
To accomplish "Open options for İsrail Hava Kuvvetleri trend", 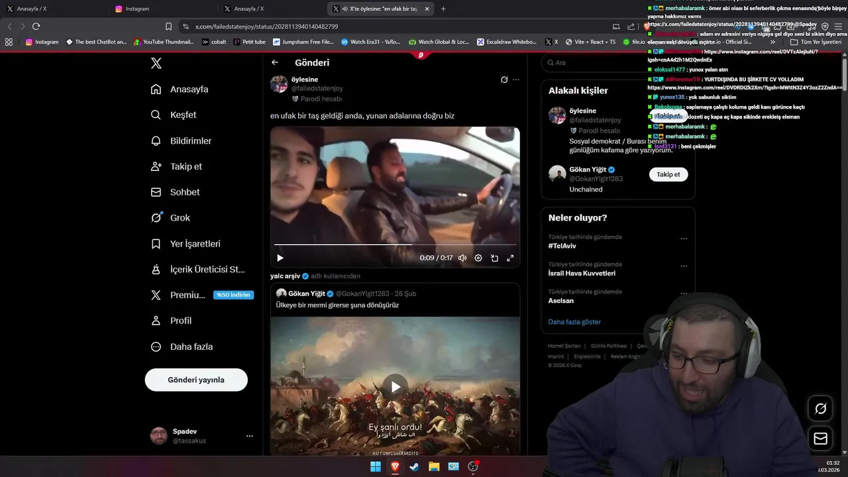I will click(x=684, y=266).
